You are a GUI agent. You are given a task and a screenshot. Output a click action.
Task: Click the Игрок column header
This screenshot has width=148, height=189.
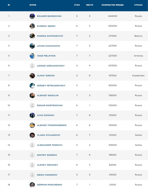[x=33, y=5]
